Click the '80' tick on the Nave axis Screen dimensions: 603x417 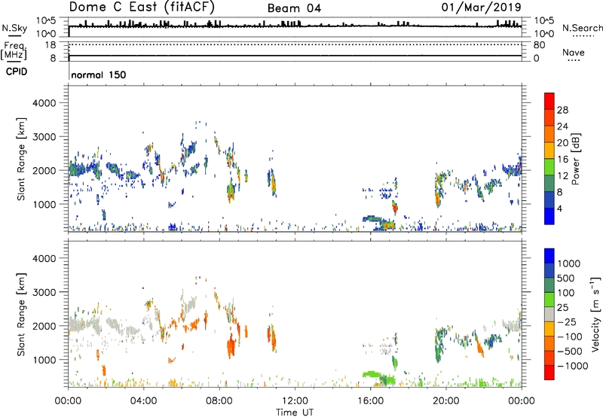point(539,45)
